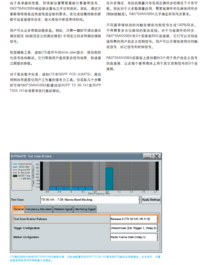The width and height of the screenshot is (216, 265).
Task: Close the EUTRA/LTE Test Case Wizard
Action: click(x=157, y=156)
